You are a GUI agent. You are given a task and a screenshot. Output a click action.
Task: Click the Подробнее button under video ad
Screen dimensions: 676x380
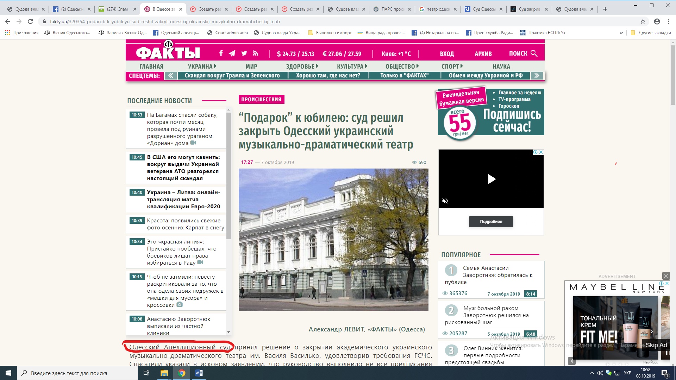[x=491, y=222]
